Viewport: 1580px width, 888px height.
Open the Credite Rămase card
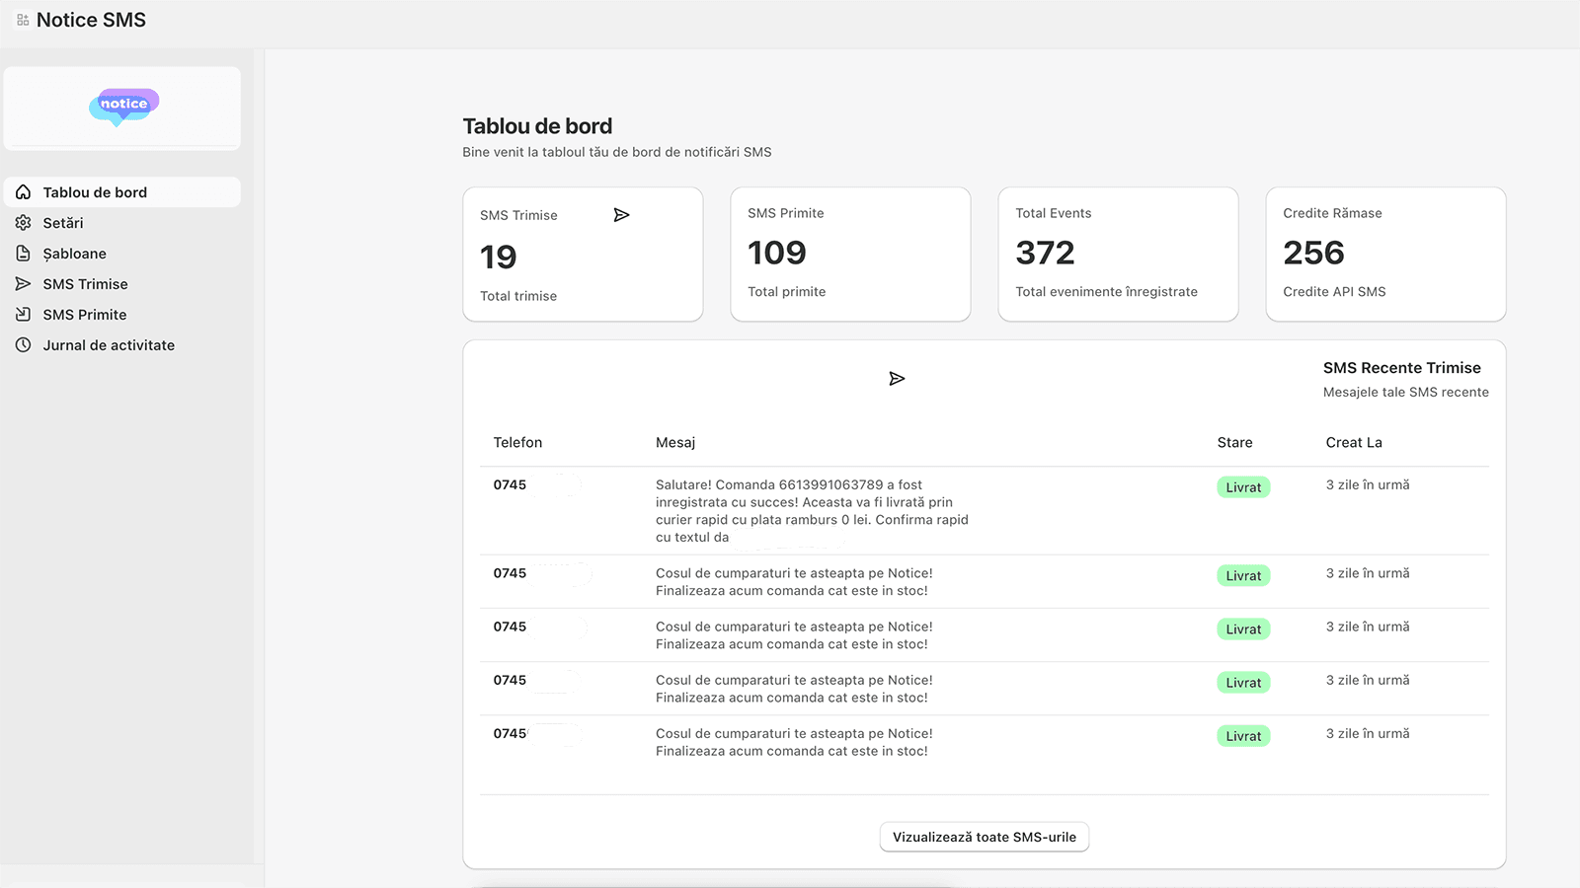[x=1385, y=254]
